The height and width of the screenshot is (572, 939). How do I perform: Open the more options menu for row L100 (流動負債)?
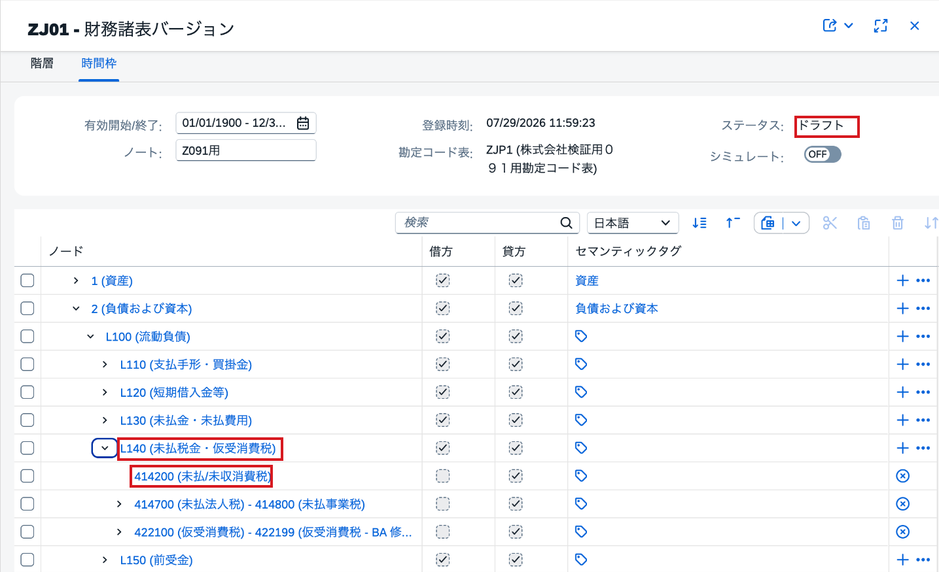coord(923,336)
